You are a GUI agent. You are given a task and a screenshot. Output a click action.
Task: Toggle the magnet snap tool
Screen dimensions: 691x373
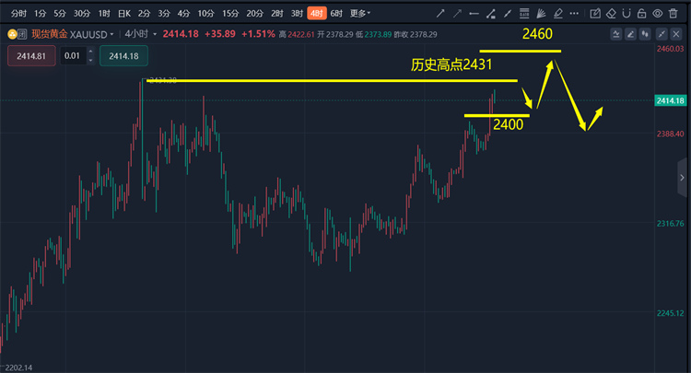click(627, 14)
